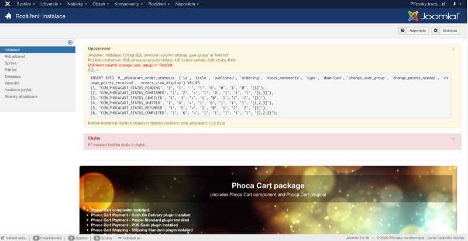Collapse the sidebar with arrow icon
This screenshot has height=241, width=468.
70,43
